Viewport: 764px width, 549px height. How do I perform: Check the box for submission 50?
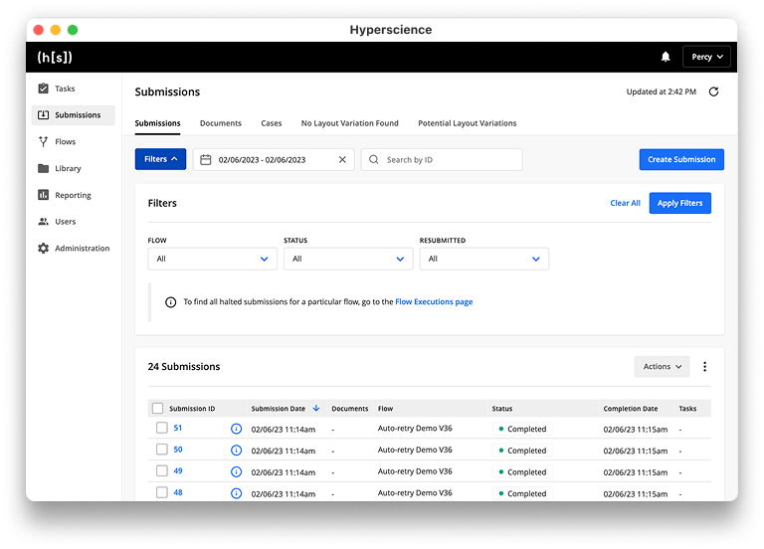[162, 450]
